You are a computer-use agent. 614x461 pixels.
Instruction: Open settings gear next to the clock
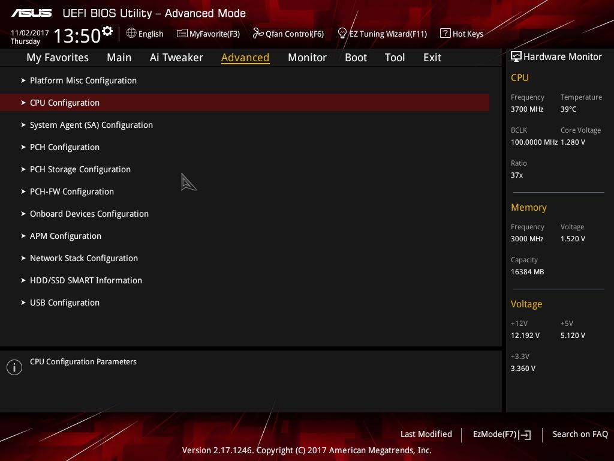pyautogui.click(x=107, y=31)
